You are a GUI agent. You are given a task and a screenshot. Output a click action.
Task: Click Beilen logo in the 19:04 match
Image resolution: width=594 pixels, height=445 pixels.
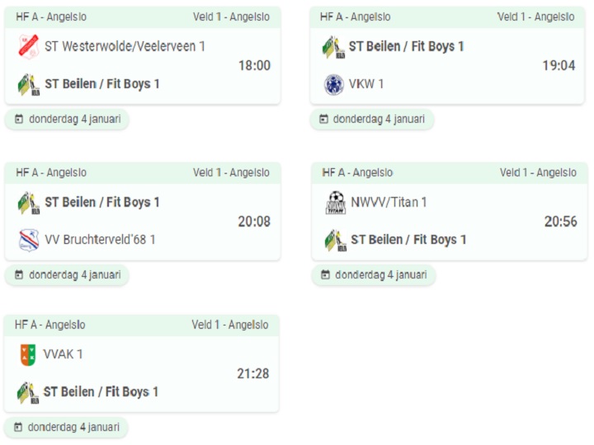tap(333, 47)
